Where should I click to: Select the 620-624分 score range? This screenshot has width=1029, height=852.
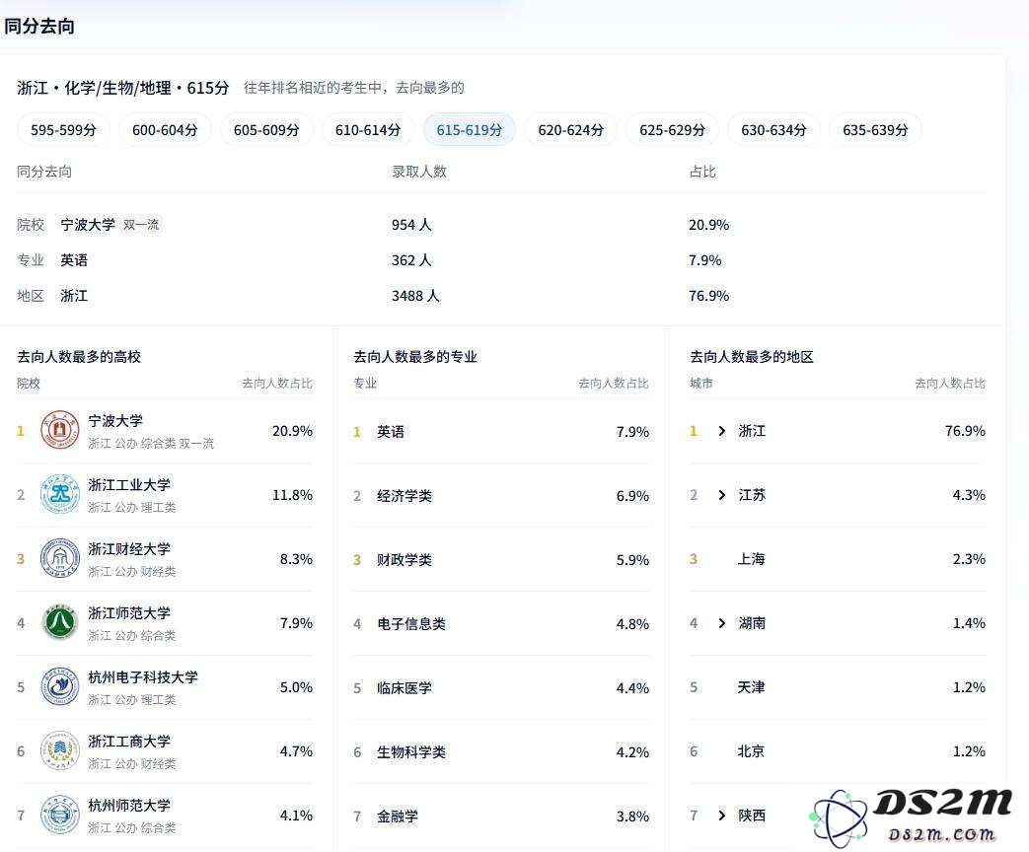pos(571,130)
